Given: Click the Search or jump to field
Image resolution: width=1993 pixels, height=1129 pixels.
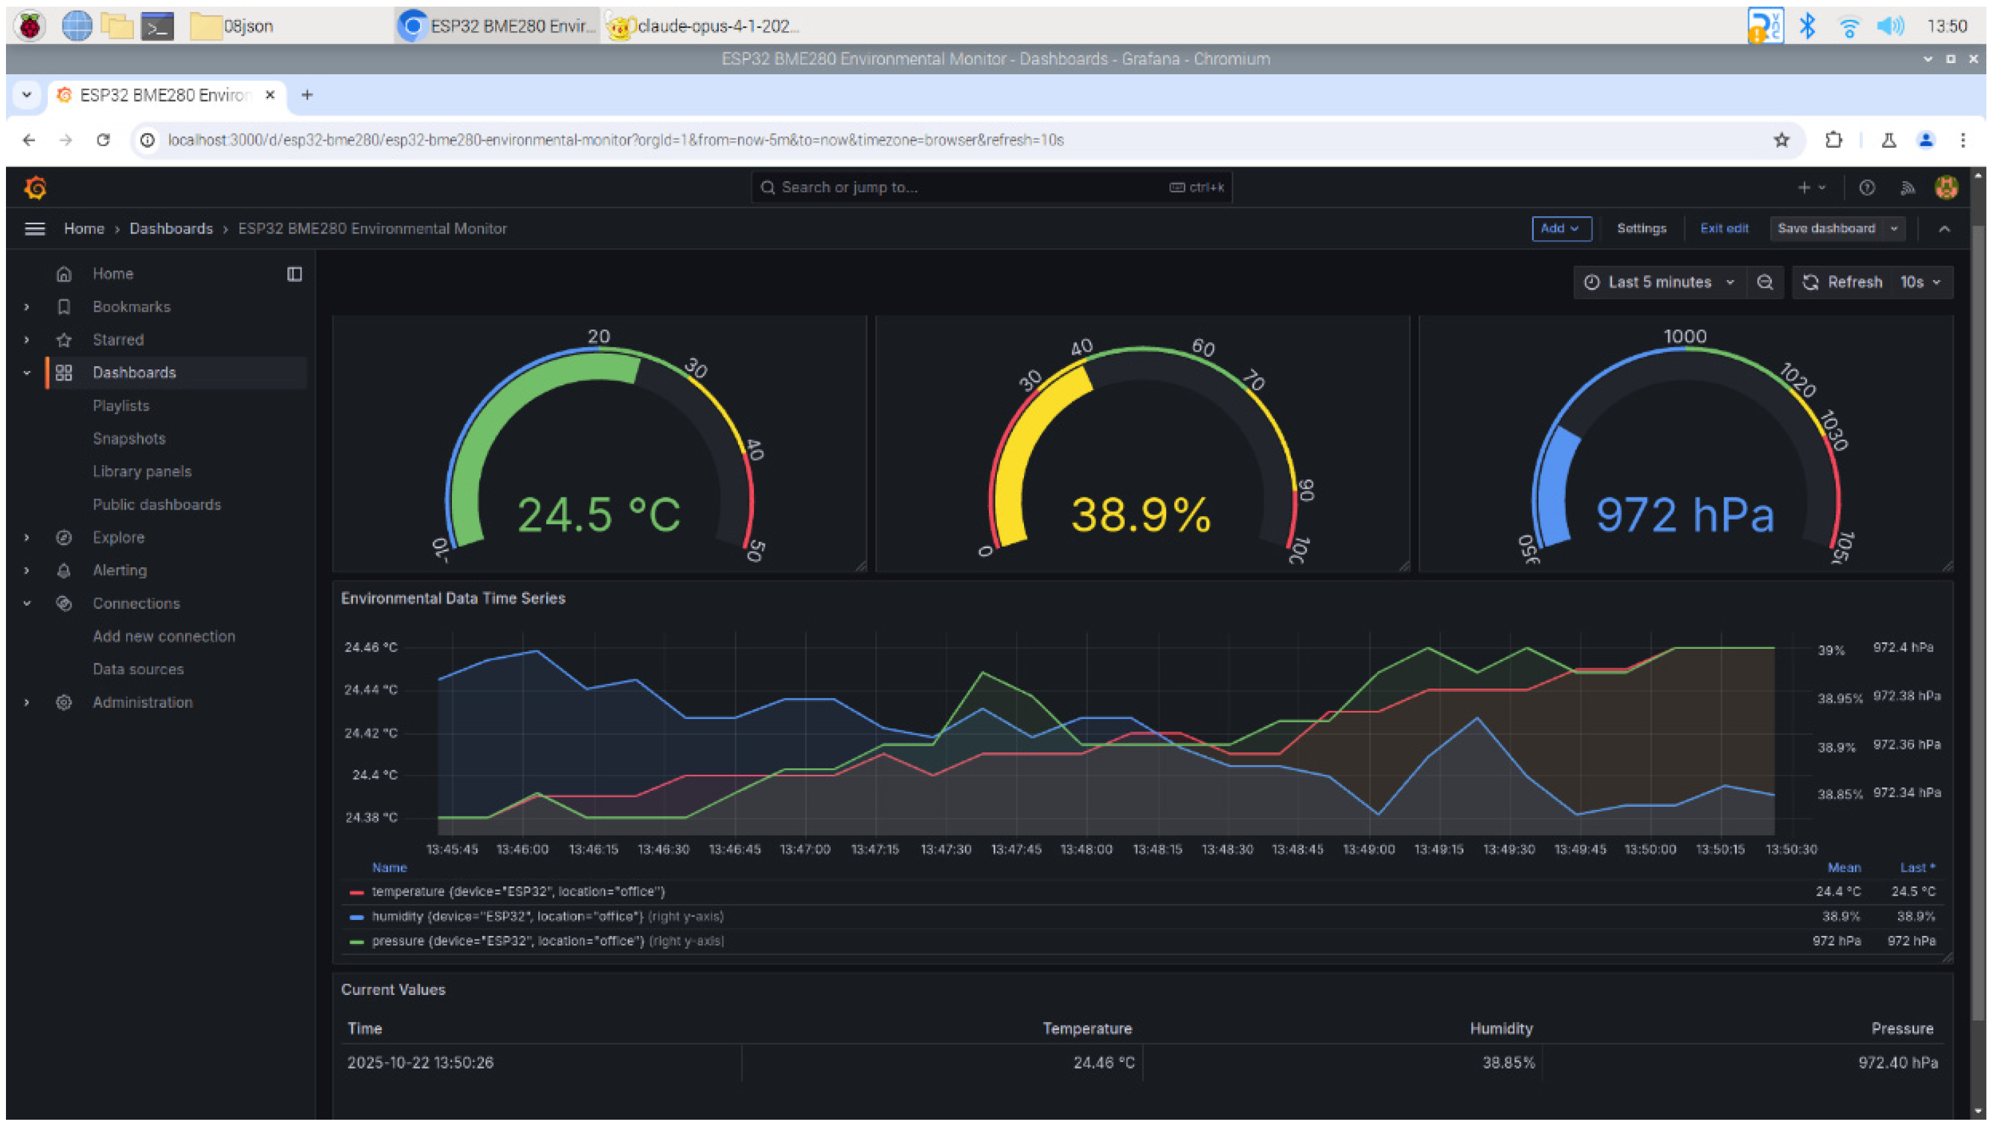Looking at the screenshot, I should (970, 188).
